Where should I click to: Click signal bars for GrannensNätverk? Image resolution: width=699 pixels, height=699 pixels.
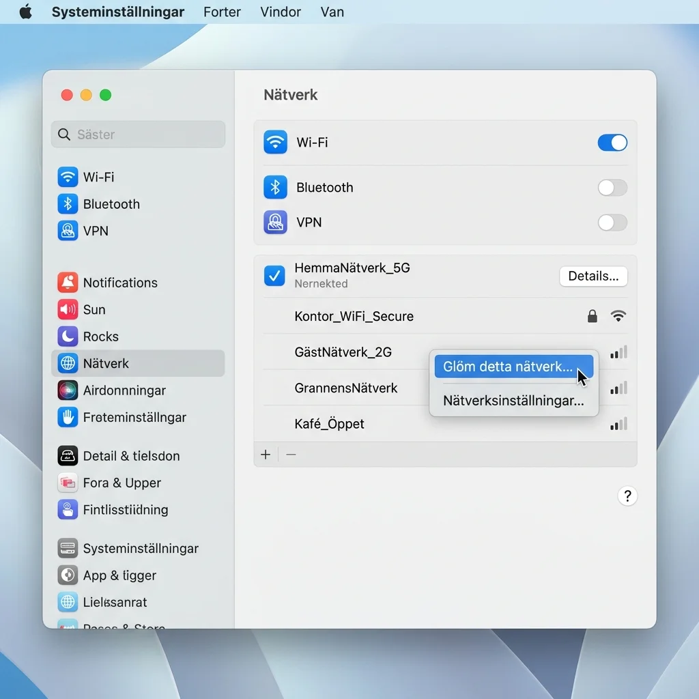pos(618,388)
